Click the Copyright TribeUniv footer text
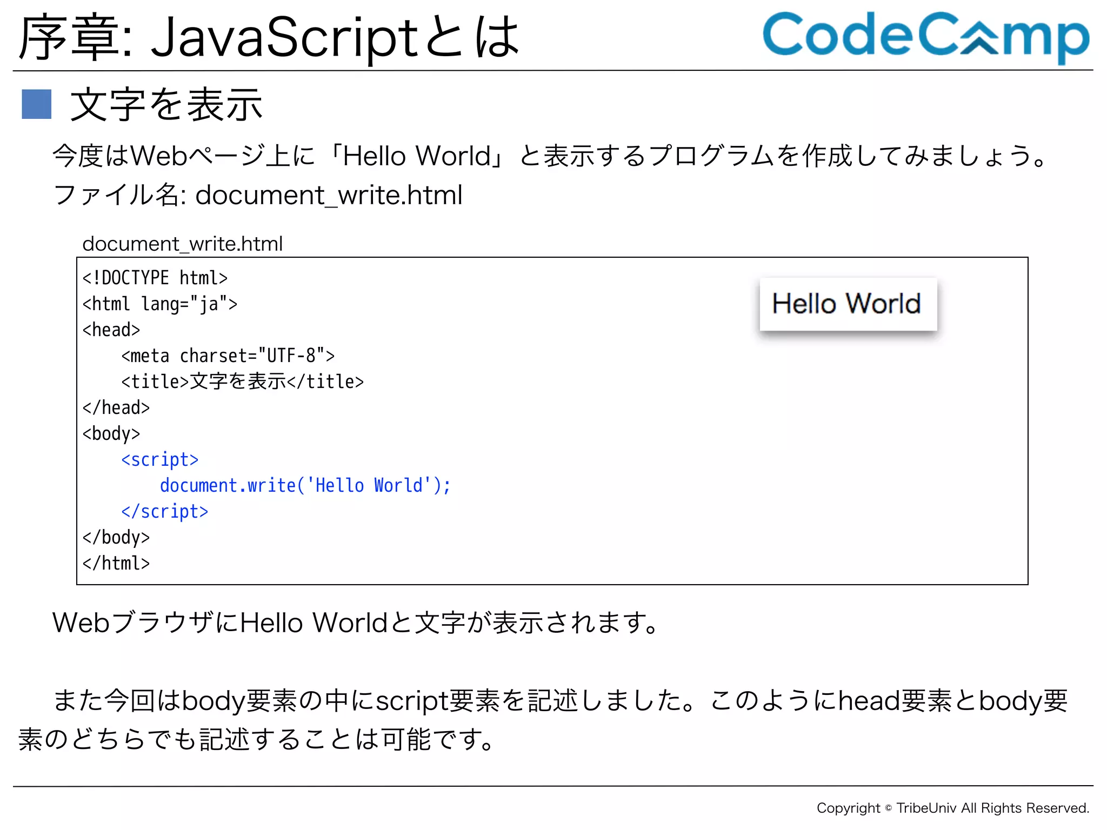This screenshot has height=830, width=1107. (953, 808)
